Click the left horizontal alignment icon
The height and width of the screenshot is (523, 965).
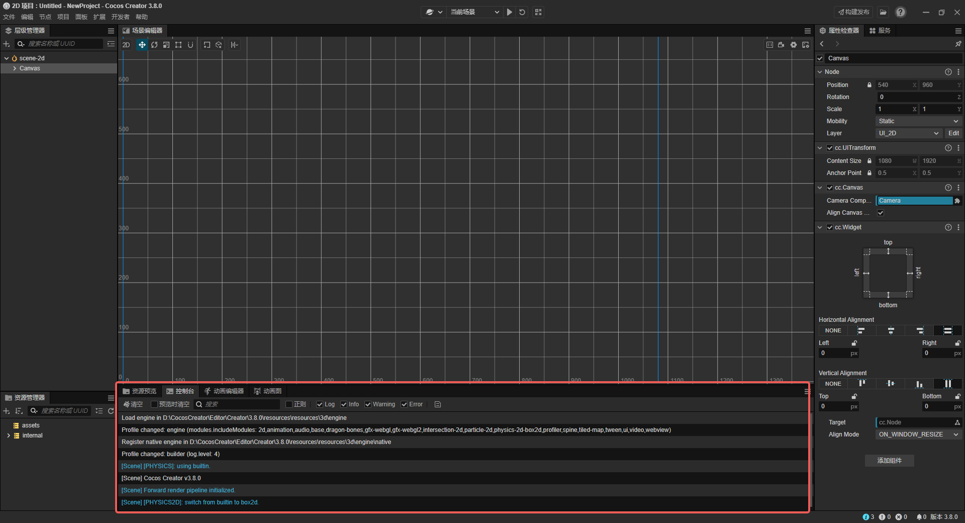pos(861,330)
